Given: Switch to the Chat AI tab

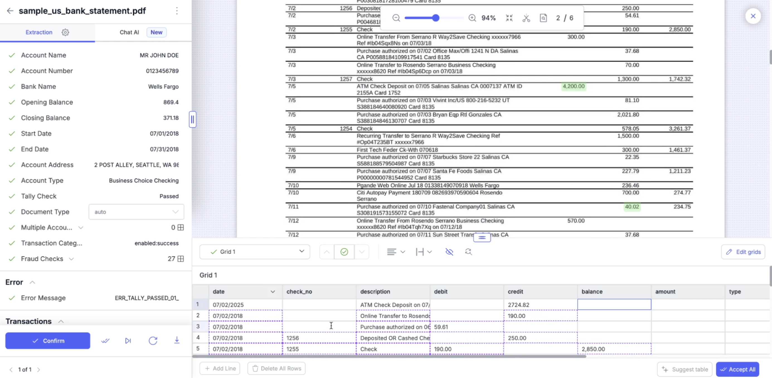Looking at the screenshot, I should pos(129,32).
